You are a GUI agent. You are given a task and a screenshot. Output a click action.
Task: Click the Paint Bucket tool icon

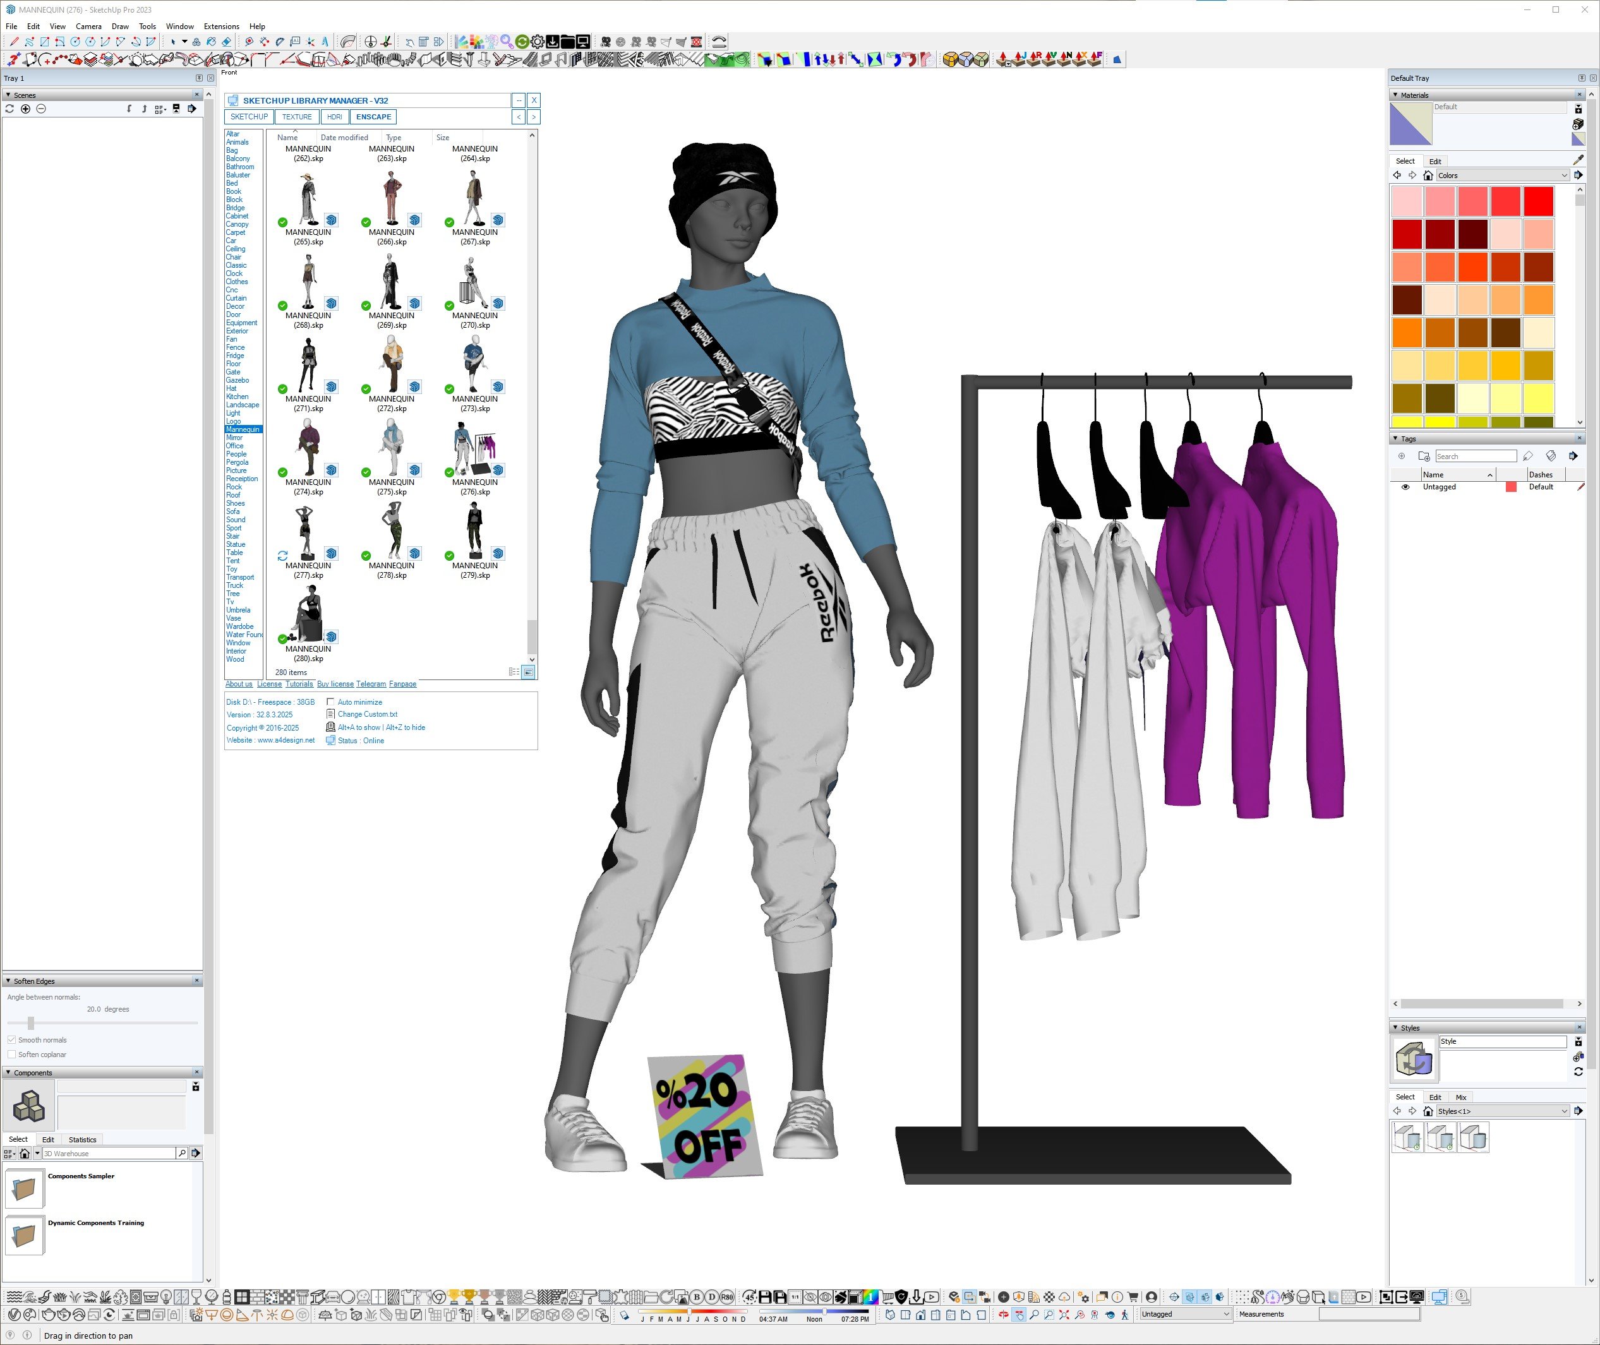tap(211, 42)
